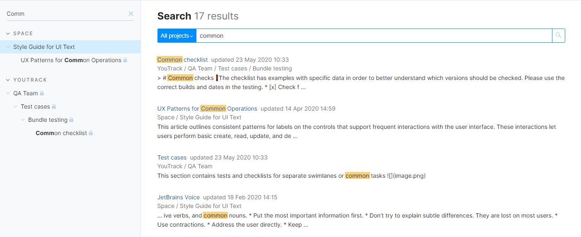The width and height of the screenshot is (581, 237).
Task: Collapse the Bundle testing tree node
Action: click(23, 120)
